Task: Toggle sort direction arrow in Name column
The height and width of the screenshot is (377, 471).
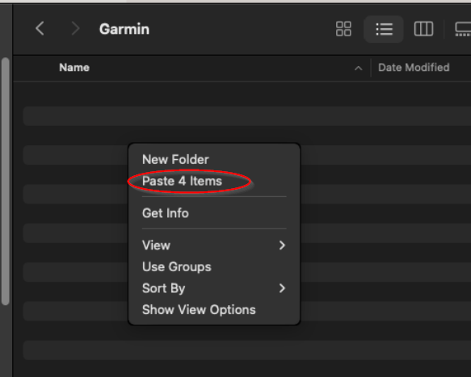Action: [x=358, y=69]
